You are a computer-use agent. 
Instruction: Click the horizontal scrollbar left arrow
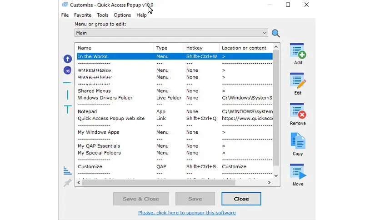[79, 182]
